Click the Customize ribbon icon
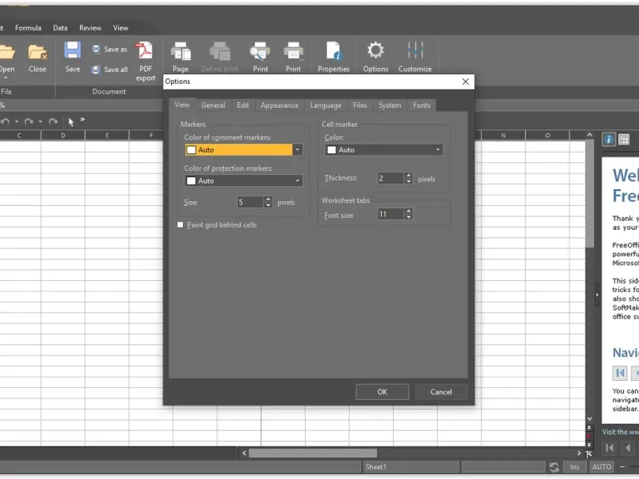The height and width of the screenshot is (479, 639). coord(415,50)
